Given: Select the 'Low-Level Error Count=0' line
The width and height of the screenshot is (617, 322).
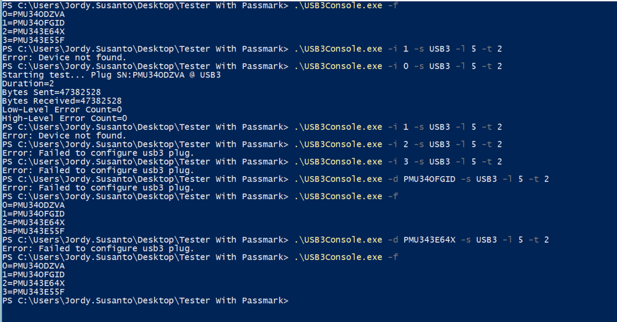Looking at the screenshot, I should pos(62,110).
